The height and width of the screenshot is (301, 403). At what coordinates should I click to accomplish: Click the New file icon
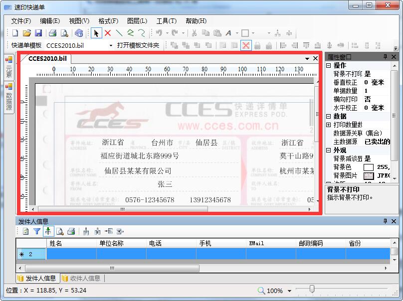[15, 33]
